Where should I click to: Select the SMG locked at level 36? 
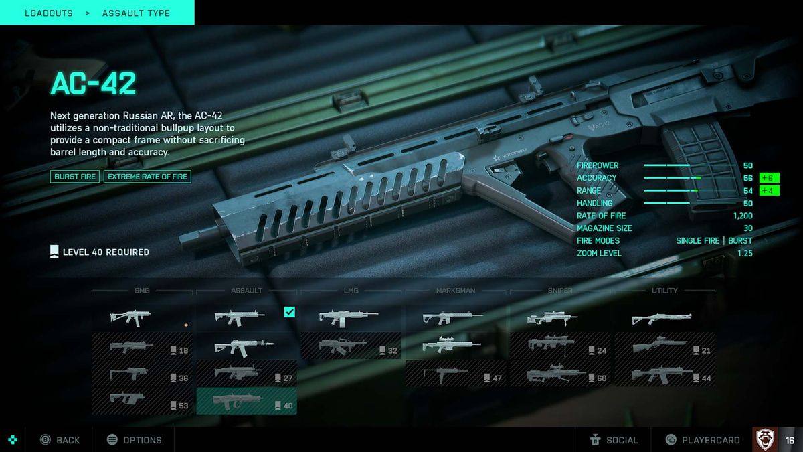(x=143, y=373)
